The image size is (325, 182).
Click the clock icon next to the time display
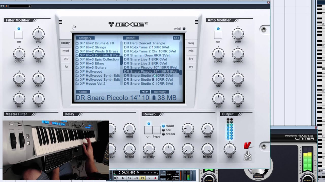(138, 172)
